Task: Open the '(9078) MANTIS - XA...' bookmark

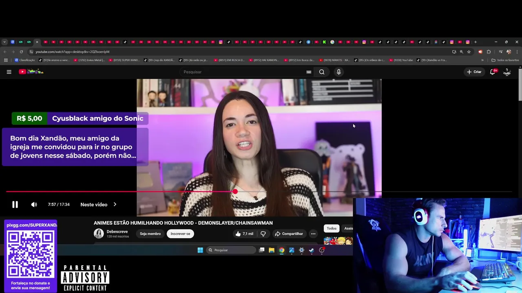Action: [x=335, y=60]
